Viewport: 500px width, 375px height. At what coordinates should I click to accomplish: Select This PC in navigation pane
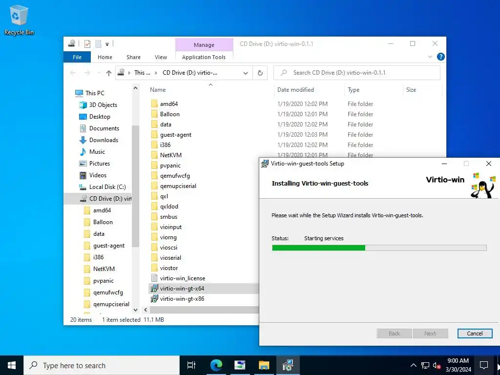point(95,93)
